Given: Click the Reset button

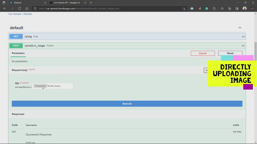Looking at the screenshot, I should click(230, 53).
